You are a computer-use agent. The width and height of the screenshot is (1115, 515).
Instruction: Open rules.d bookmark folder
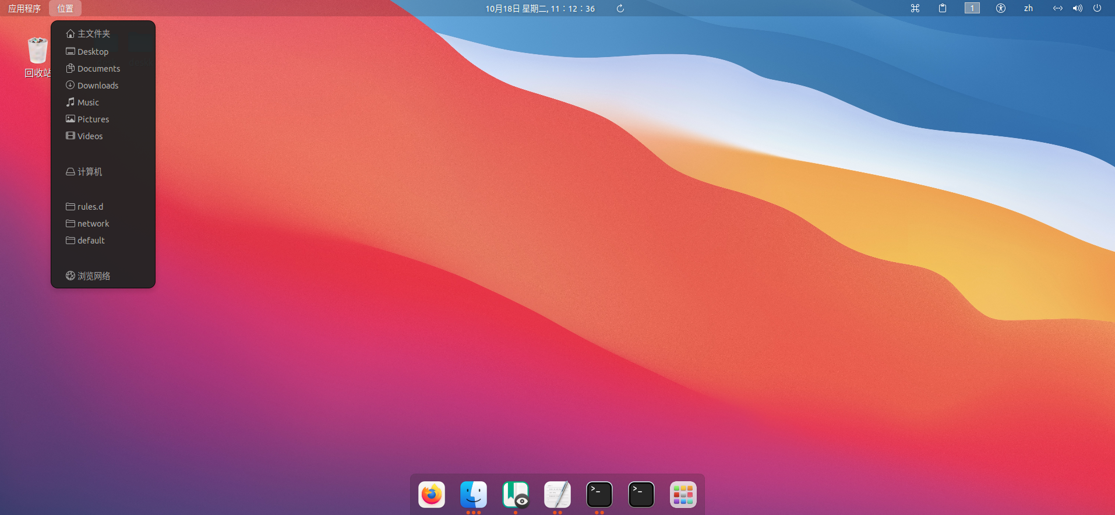click(103, 206)
